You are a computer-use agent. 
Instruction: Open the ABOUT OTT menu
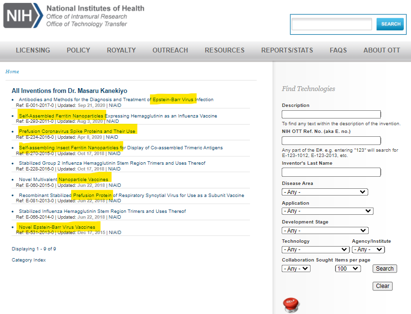[382, 50]
